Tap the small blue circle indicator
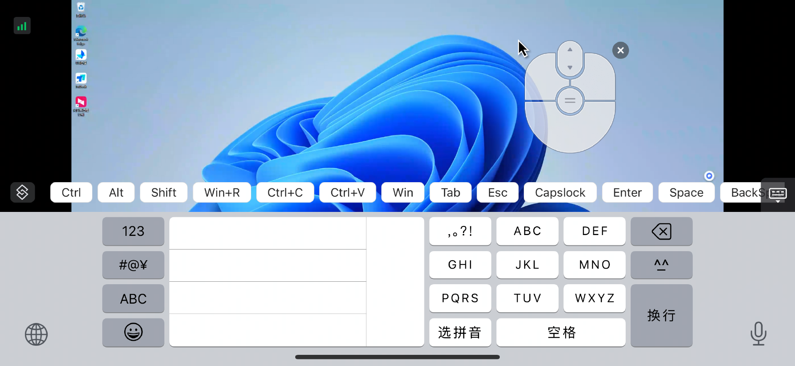The height and width of the screenshot is (366, 795). pyautogui.click(x=709, y=176)
